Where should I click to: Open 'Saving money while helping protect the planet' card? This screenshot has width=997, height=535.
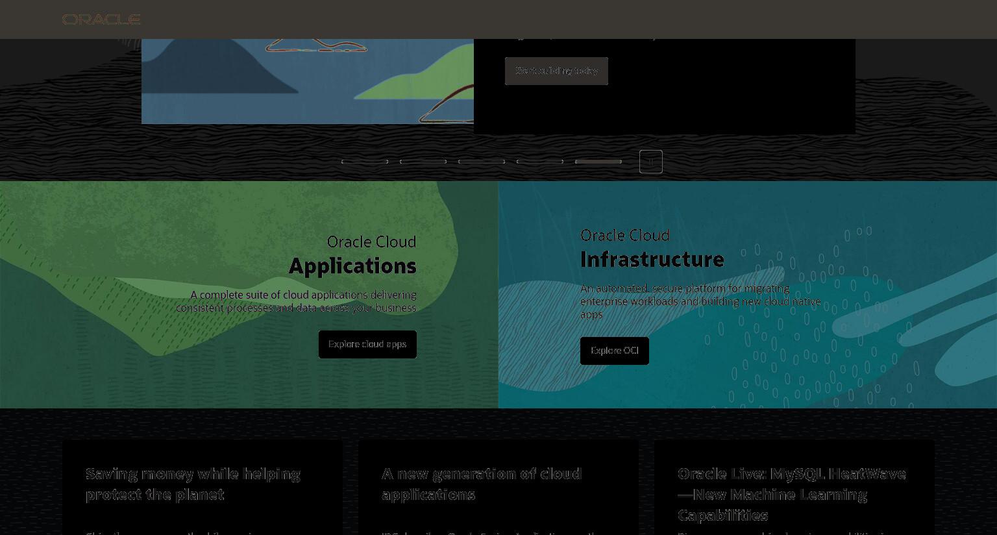coord(203,487)
